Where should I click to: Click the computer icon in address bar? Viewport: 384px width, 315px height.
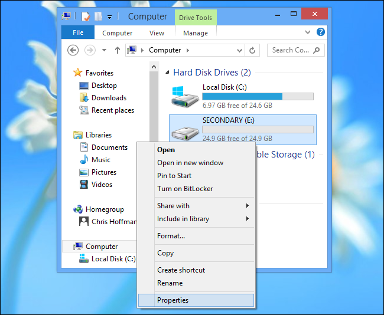(x=132, y=50)
